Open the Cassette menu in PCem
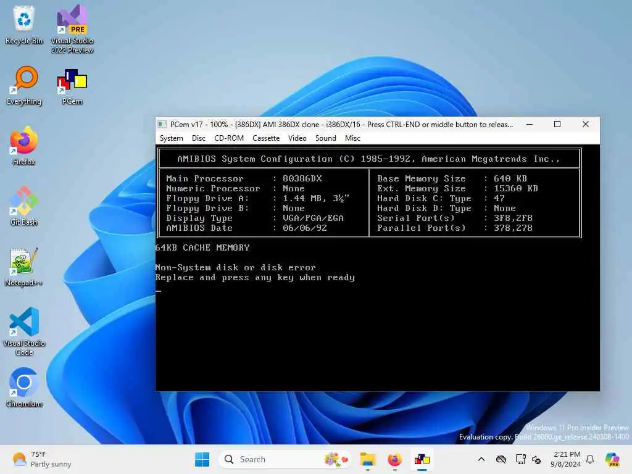Image resolution: width=632 pixels, height=474 pixels. pos(266,138)
